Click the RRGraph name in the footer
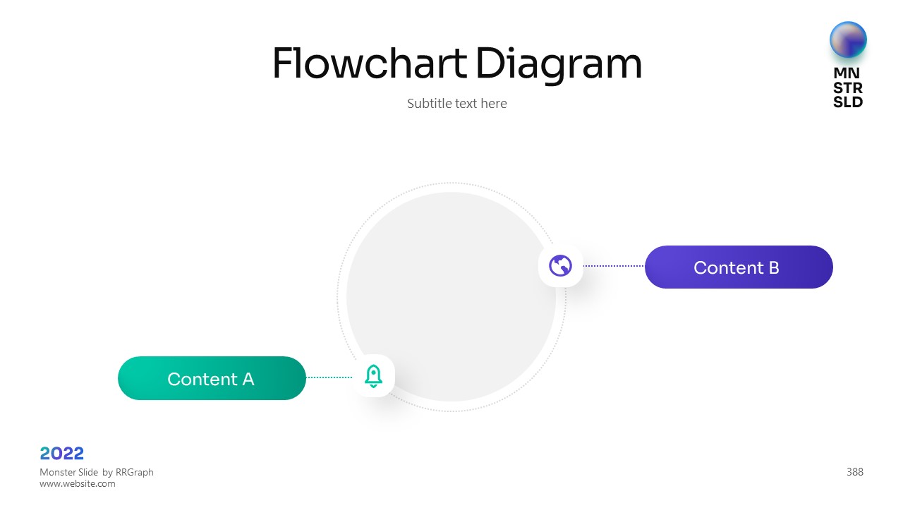 (135, 472)
